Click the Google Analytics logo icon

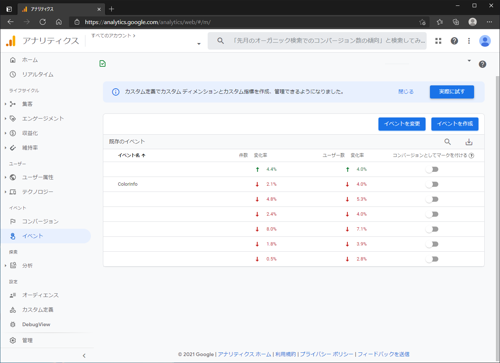(x=11, y=41)
